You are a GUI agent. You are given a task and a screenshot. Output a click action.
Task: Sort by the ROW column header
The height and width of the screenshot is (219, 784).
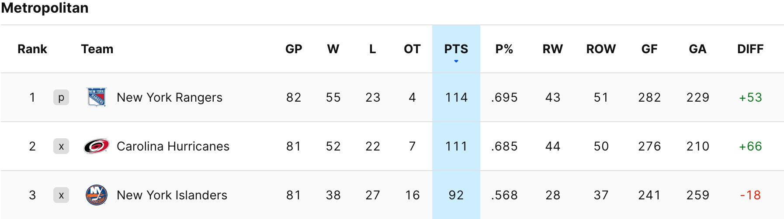(601, 49)
